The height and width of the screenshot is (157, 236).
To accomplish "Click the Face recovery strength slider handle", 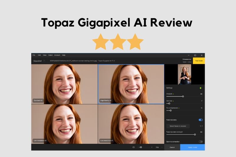I will pos(195,135).
